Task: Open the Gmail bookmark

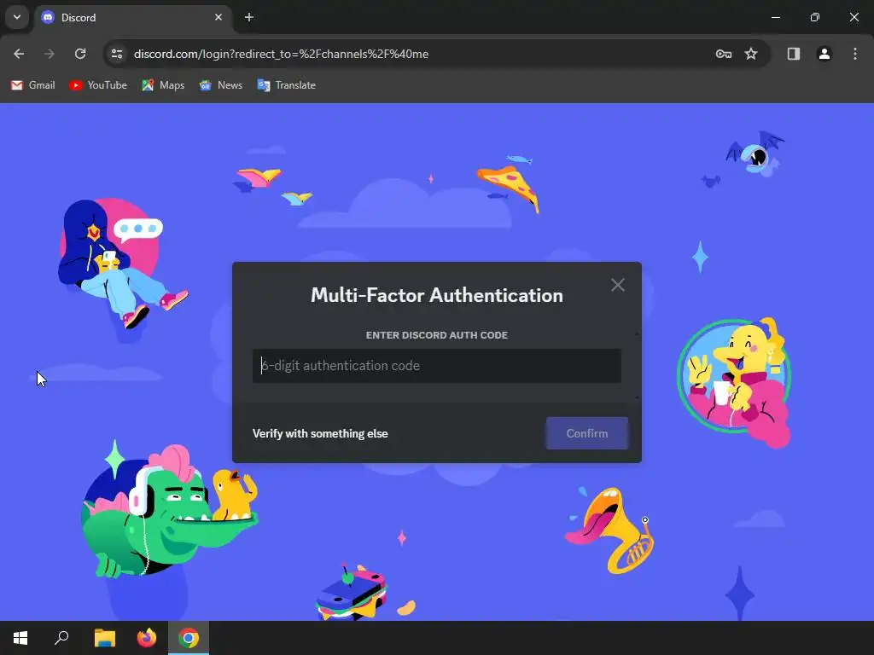Action: pos(33,85)
